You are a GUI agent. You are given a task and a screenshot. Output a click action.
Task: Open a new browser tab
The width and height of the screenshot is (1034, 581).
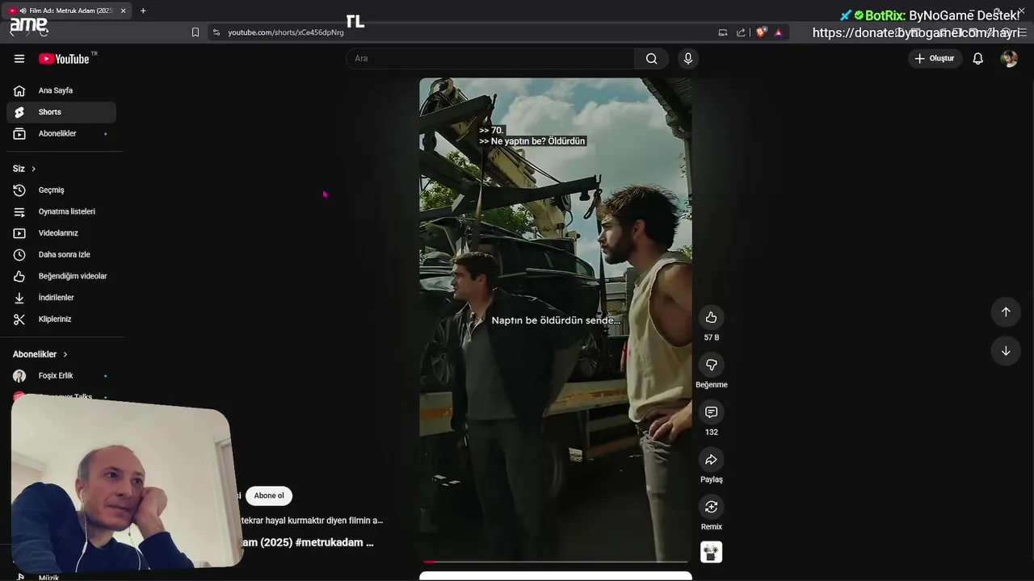[x=143, y=10]
